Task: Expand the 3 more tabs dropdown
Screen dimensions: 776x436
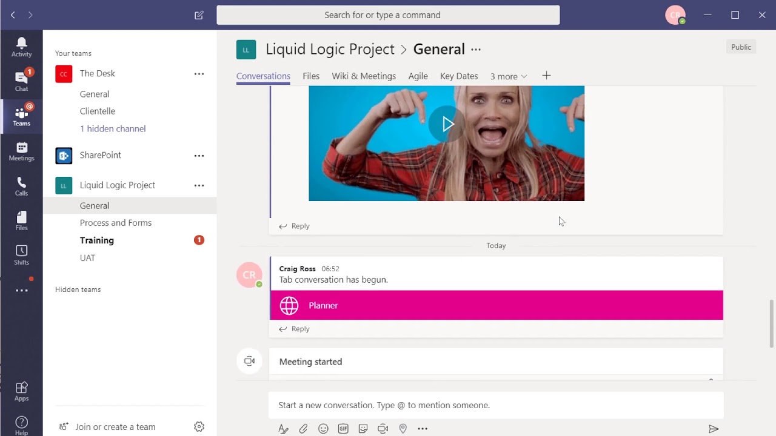Action: pos(509,76)
